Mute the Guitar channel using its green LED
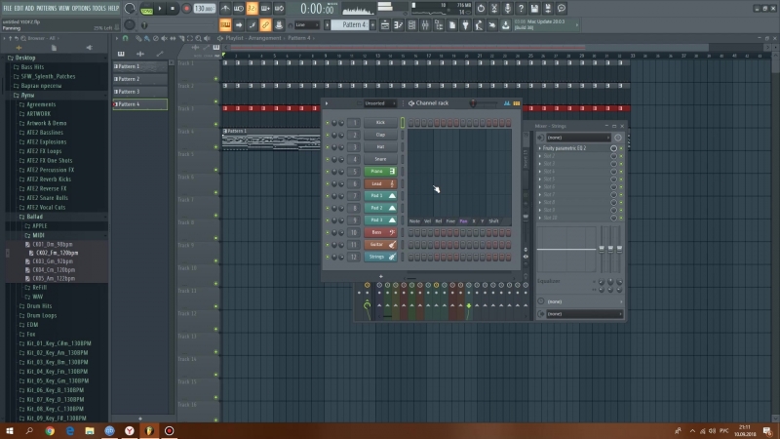This screenshot has height=439, width=780. click(x=328, y=245)
